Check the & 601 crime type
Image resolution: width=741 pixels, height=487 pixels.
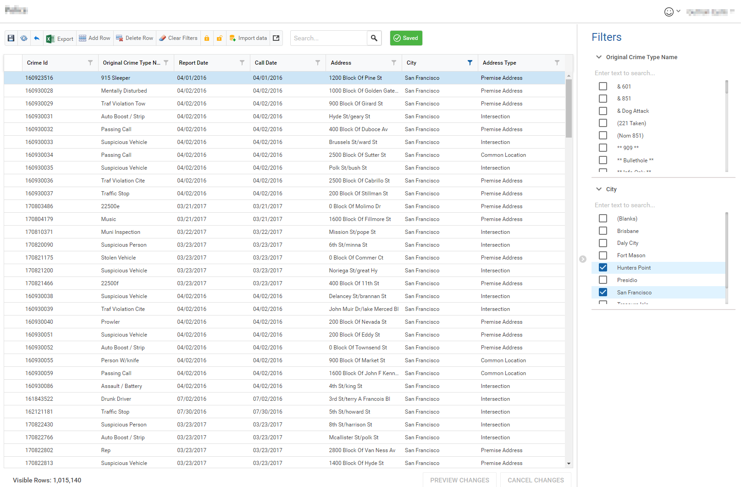click(x=603, y=86)
